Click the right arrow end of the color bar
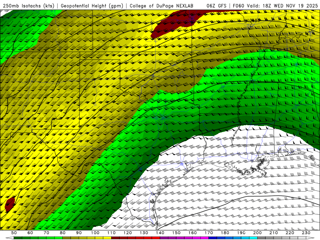 (310, 238)
